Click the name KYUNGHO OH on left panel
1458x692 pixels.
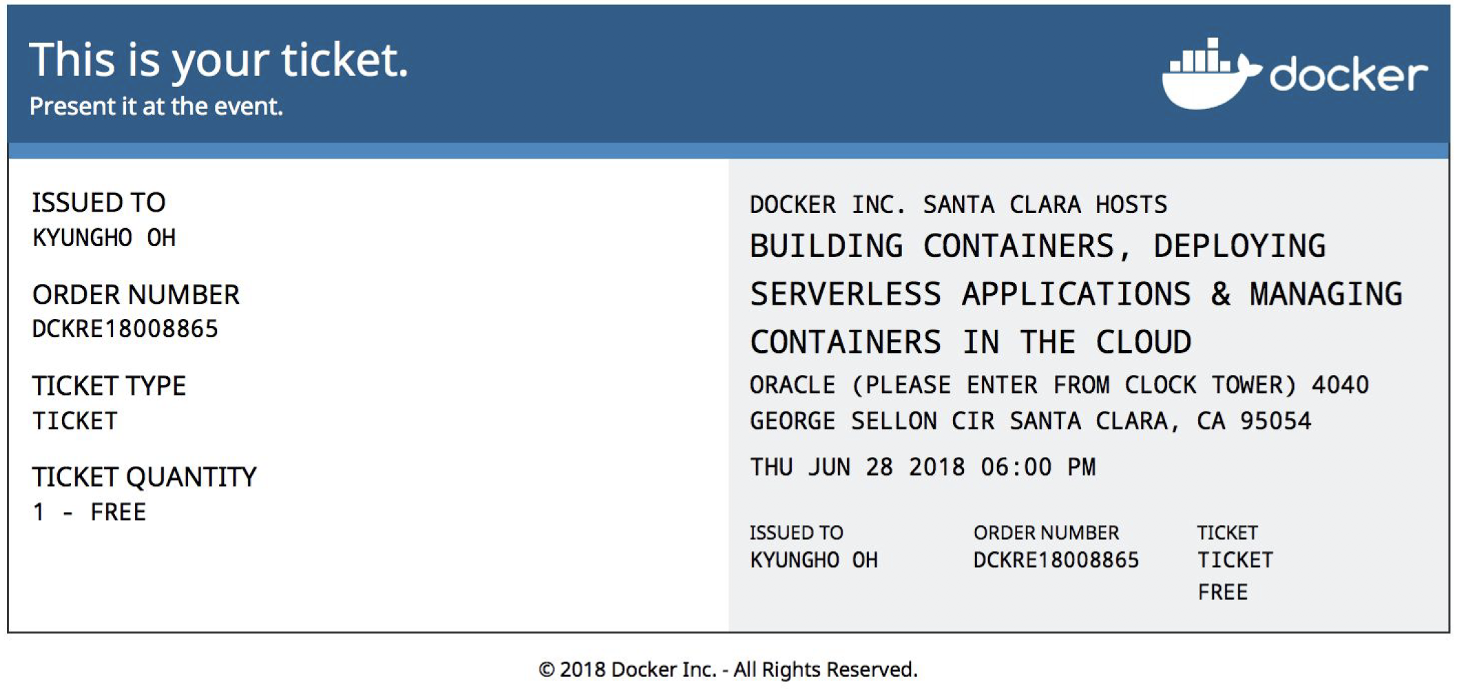click(104, 238)
